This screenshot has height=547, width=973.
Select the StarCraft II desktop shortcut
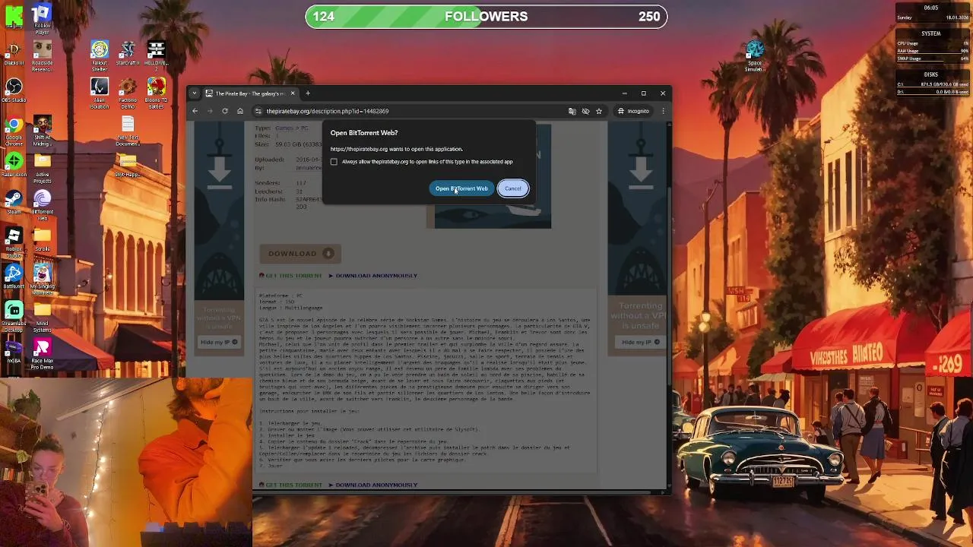pyautogui.click(x=128, y=53)
